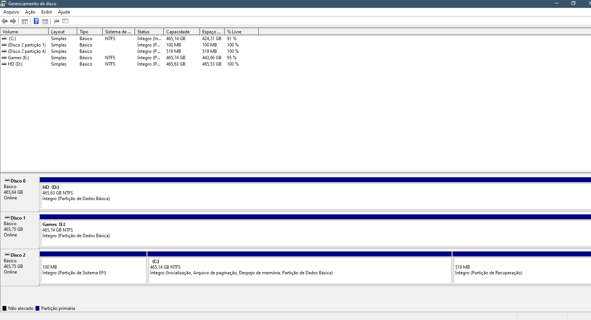Toggle the console tree pane icon

[25, 21]
